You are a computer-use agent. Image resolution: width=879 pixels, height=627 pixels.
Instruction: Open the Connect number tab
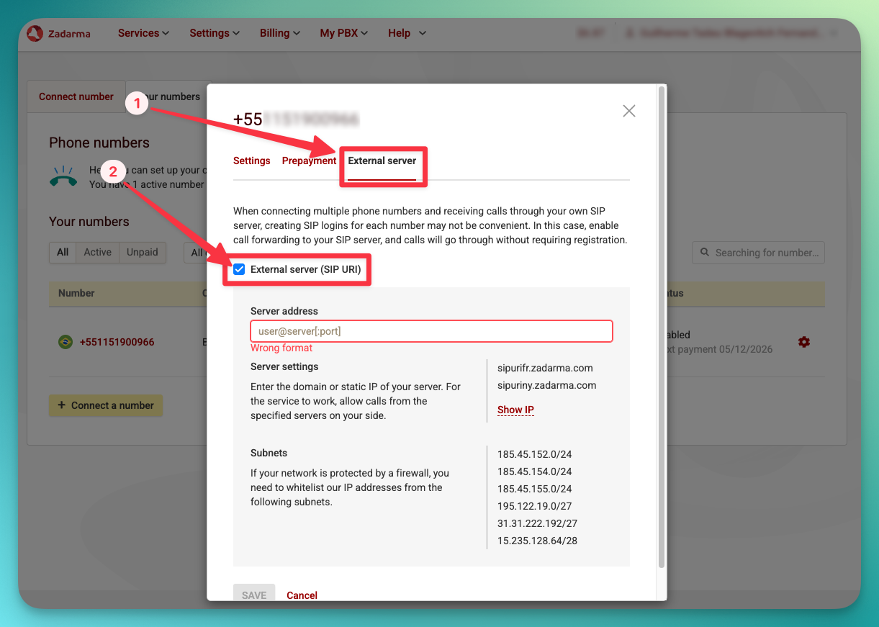tap(75, 96)
